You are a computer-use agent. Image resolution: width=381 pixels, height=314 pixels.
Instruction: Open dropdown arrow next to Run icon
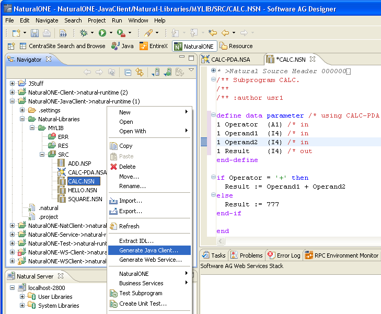[111, 33]
